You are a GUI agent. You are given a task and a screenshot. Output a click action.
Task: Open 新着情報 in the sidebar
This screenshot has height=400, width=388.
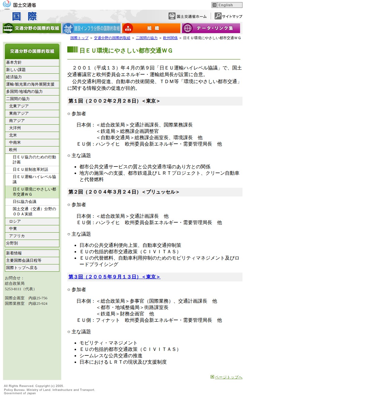[32, 253]
